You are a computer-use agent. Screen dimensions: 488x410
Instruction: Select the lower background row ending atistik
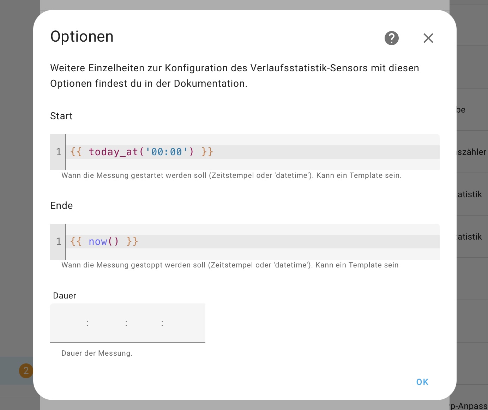point(472,237)
